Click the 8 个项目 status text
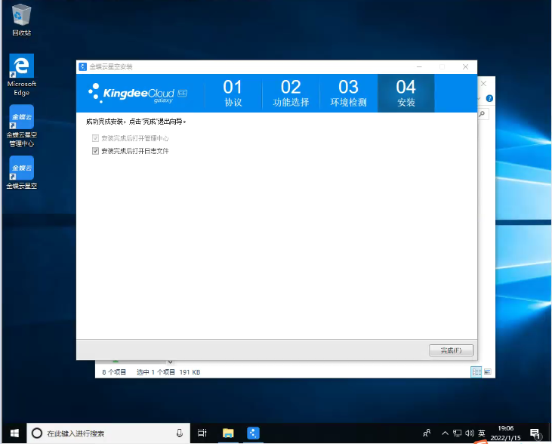Image resolution: width=552 pixels, height=444 pixels. click(x=114, y=372)
